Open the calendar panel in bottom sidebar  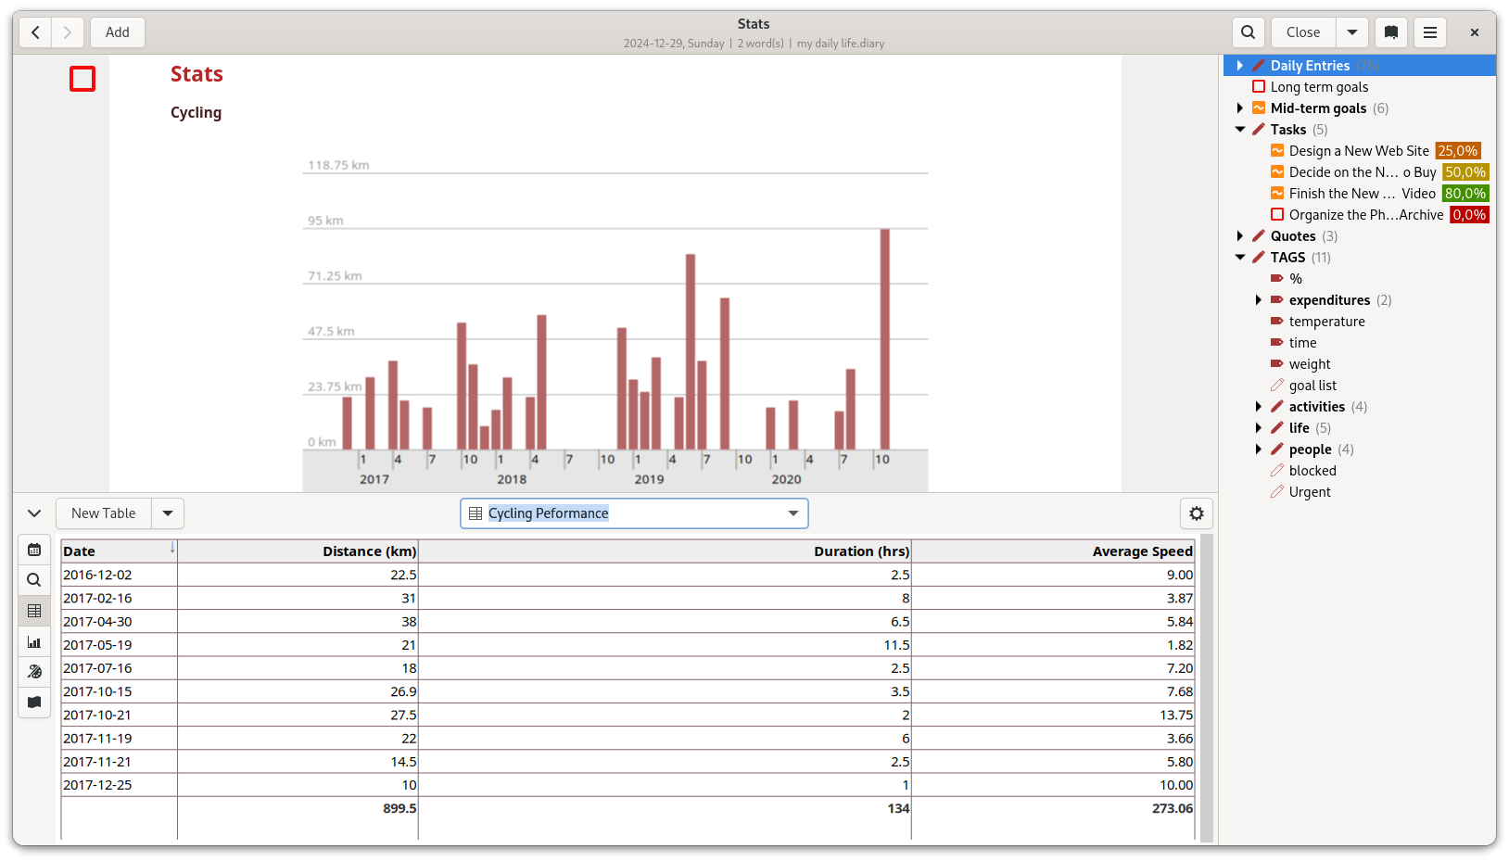[34, 550]
